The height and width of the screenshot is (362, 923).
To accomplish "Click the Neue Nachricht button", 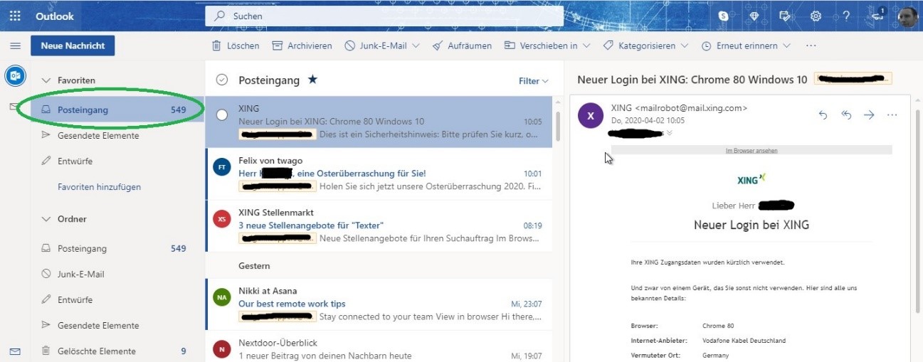I will 73,46.
